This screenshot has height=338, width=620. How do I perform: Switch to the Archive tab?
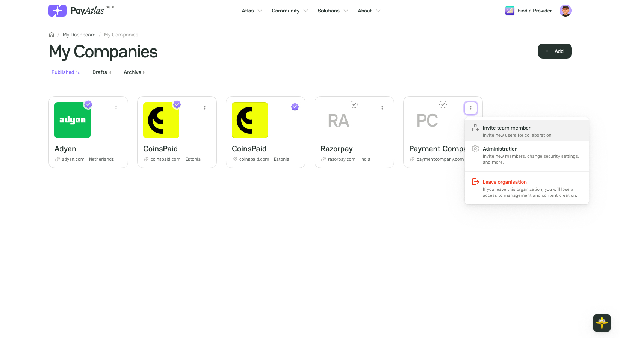[x=135, y=72]
